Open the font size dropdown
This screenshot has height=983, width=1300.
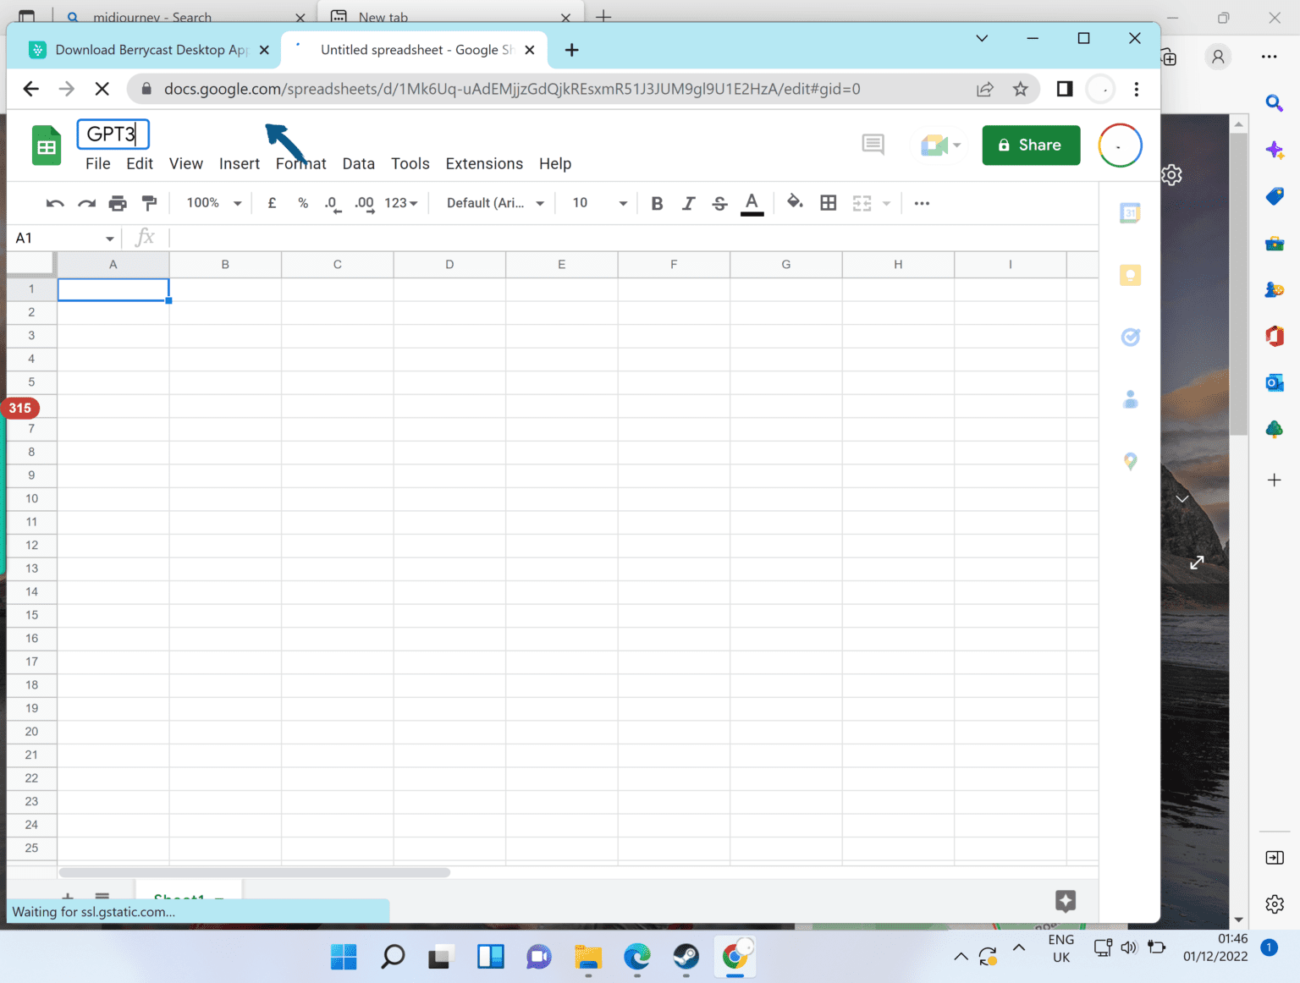click(x=623, y=203)
